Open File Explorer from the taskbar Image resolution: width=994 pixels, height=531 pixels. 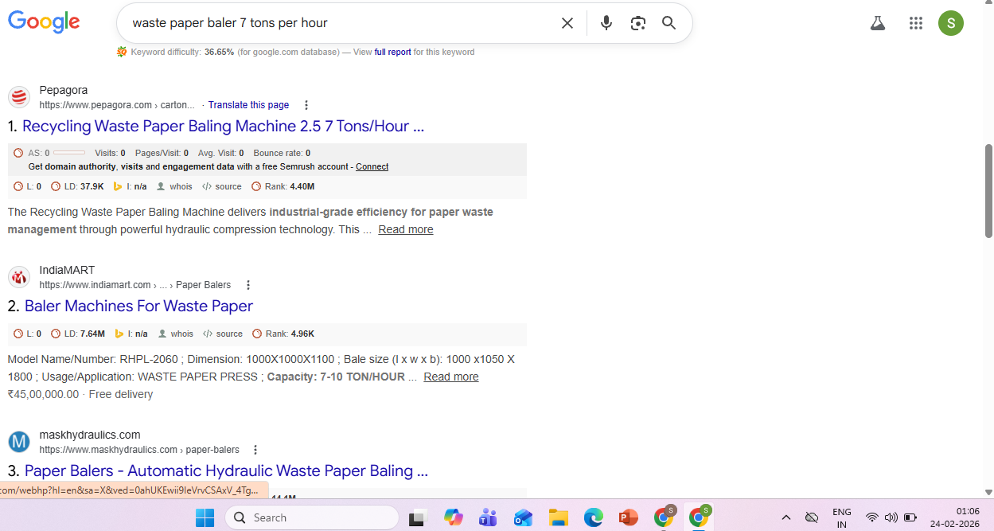[x=558, y=517]
